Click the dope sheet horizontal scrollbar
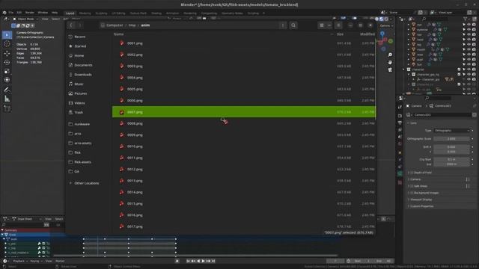This screenshot has height=269, width=479. 195,256
